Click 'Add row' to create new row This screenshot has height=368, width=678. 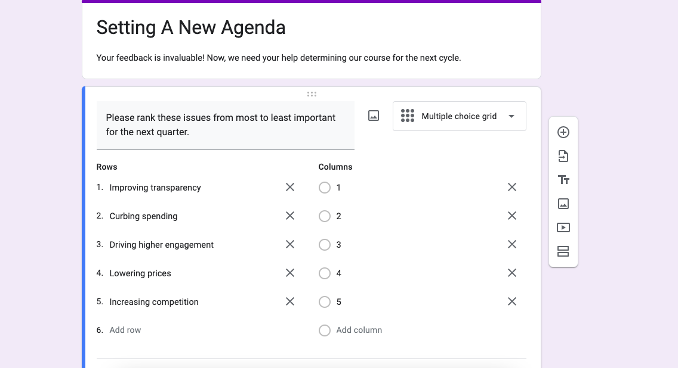pos(125,330)
